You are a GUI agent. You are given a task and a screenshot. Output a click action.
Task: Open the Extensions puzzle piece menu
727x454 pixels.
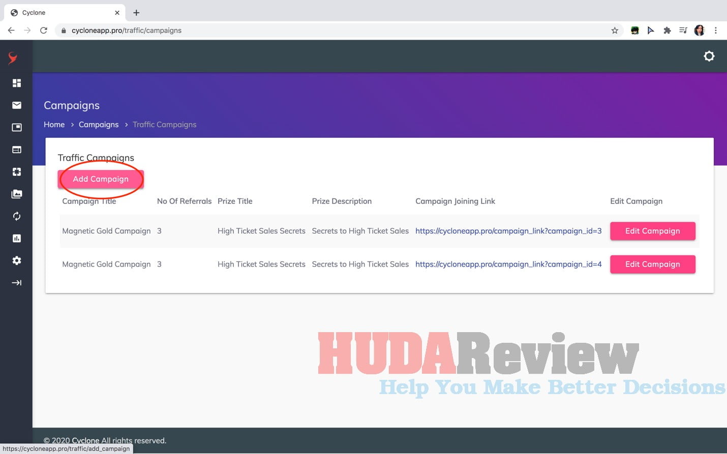click(x=667, y=30)
